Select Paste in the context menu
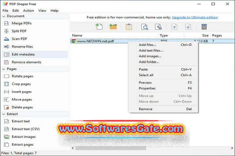Screen dimensions: 235x156 pyautogui.click(x=163, y=70)
